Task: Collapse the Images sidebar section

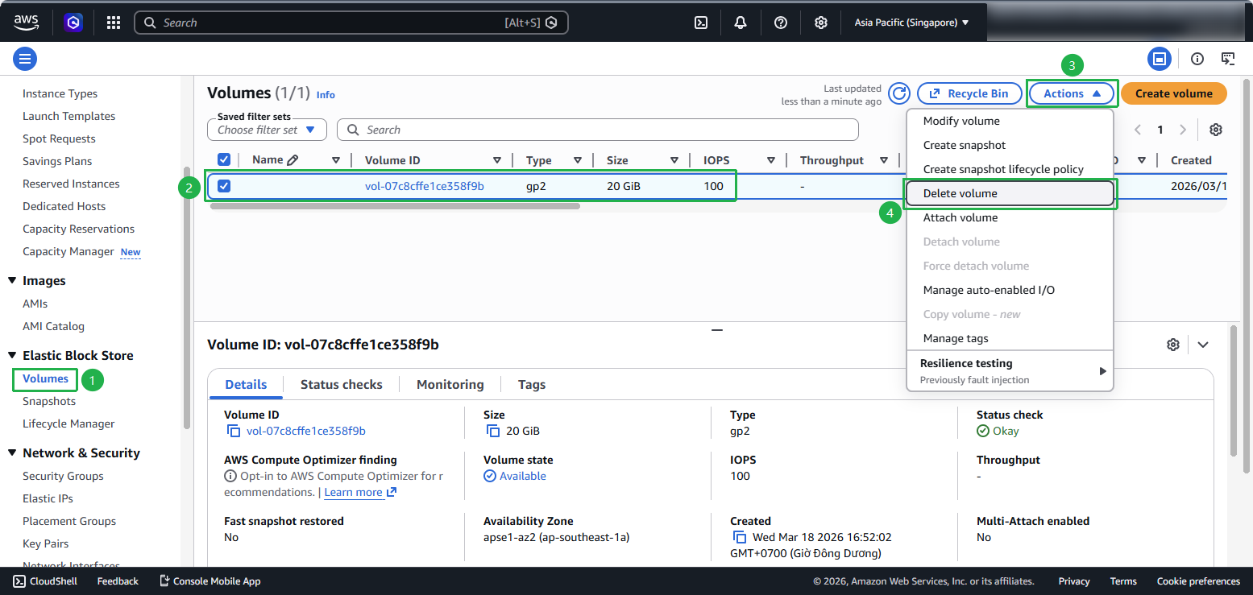Action: [12, 281]
